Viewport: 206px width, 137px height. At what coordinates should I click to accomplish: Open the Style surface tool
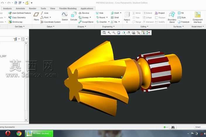(x=181, y=18)
